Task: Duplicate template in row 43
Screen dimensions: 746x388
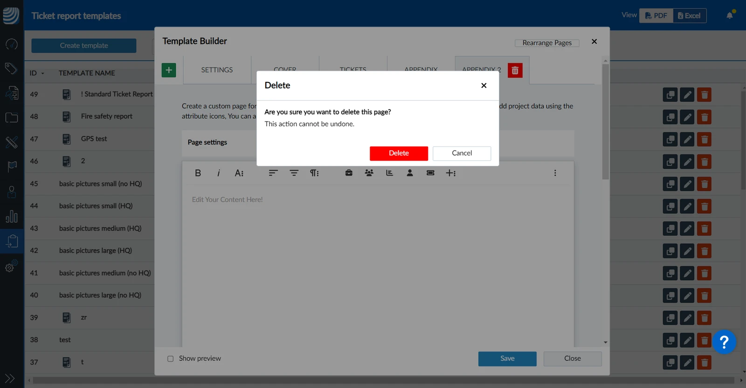Action: pyautogui.click(x=670, y=229)
